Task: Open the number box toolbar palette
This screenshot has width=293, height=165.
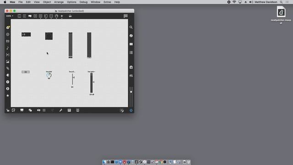Action: click(x=46, y=16)
